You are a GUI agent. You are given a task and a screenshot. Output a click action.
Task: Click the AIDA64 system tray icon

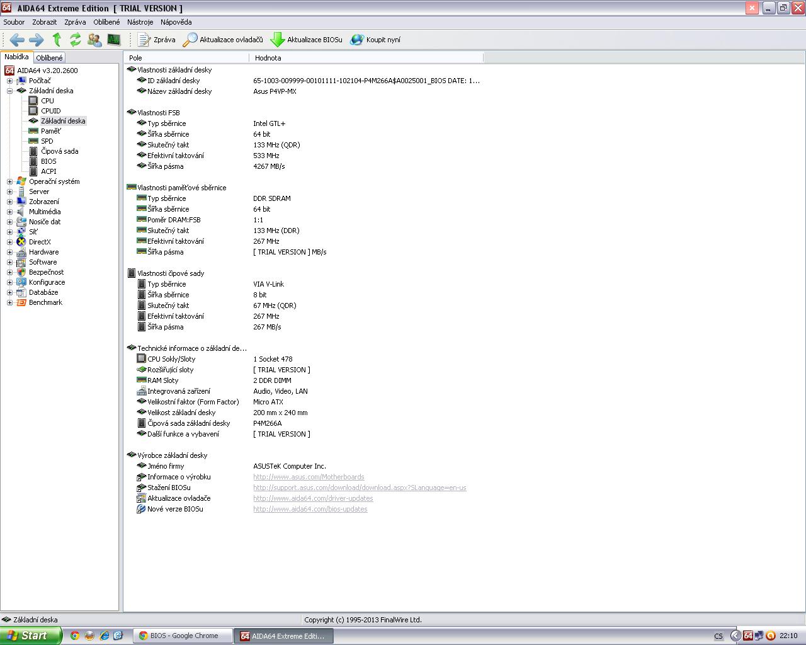(x=748, y=636)
